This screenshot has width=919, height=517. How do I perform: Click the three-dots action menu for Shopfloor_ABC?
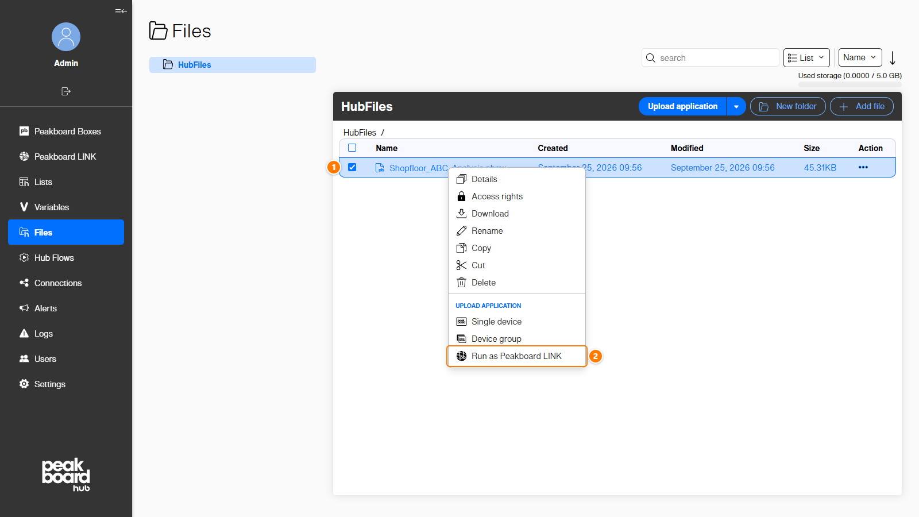click(x=863, y=167)
